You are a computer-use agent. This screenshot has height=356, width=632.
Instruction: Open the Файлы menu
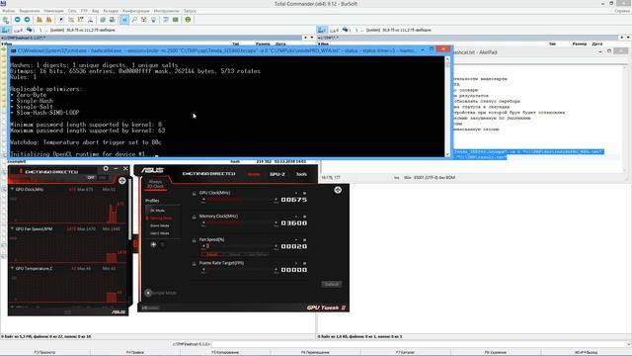9,11
